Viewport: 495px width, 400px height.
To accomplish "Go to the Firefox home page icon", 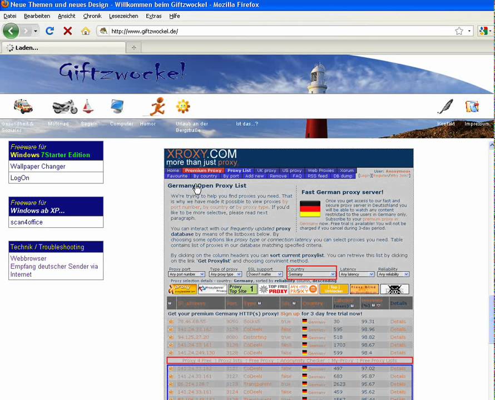I will [85, 31].
